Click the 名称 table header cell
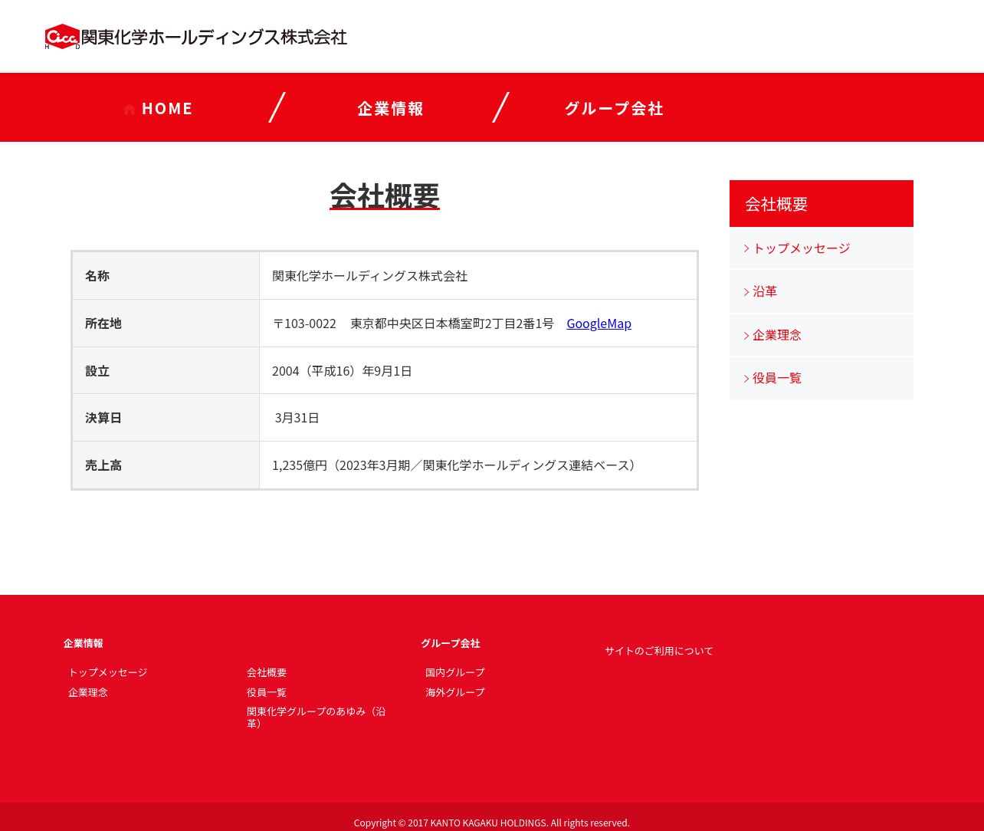The image size is (984, 831). click(x=166, y=276)
